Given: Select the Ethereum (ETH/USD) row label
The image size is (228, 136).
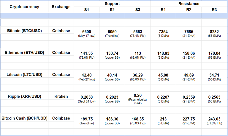Looking at the screenshot, I should tap(24, 52).
